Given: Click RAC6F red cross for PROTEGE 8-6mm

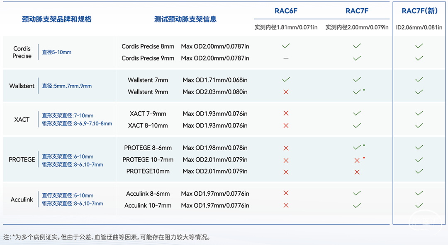Looking at the screenshot, I should pyautogui.click(x=286, y=148).
